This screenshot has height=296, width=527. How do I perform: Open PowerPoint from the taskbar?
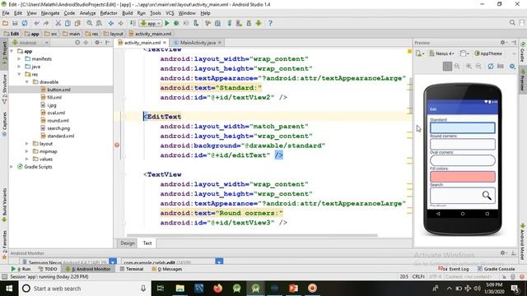point(293,289)
